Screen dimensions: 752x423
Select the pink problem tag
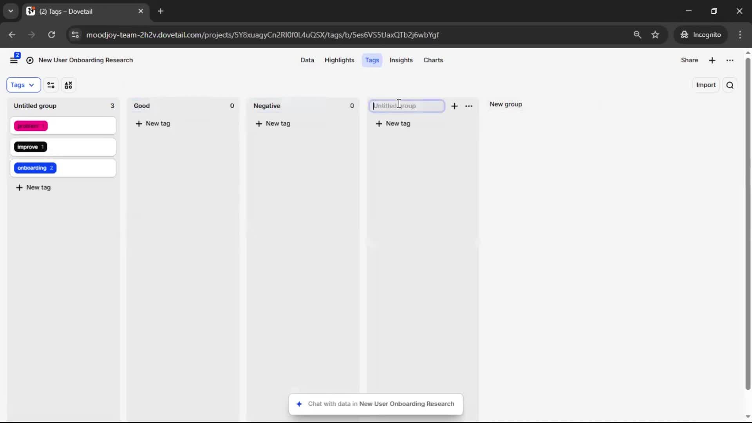[31, 126]
